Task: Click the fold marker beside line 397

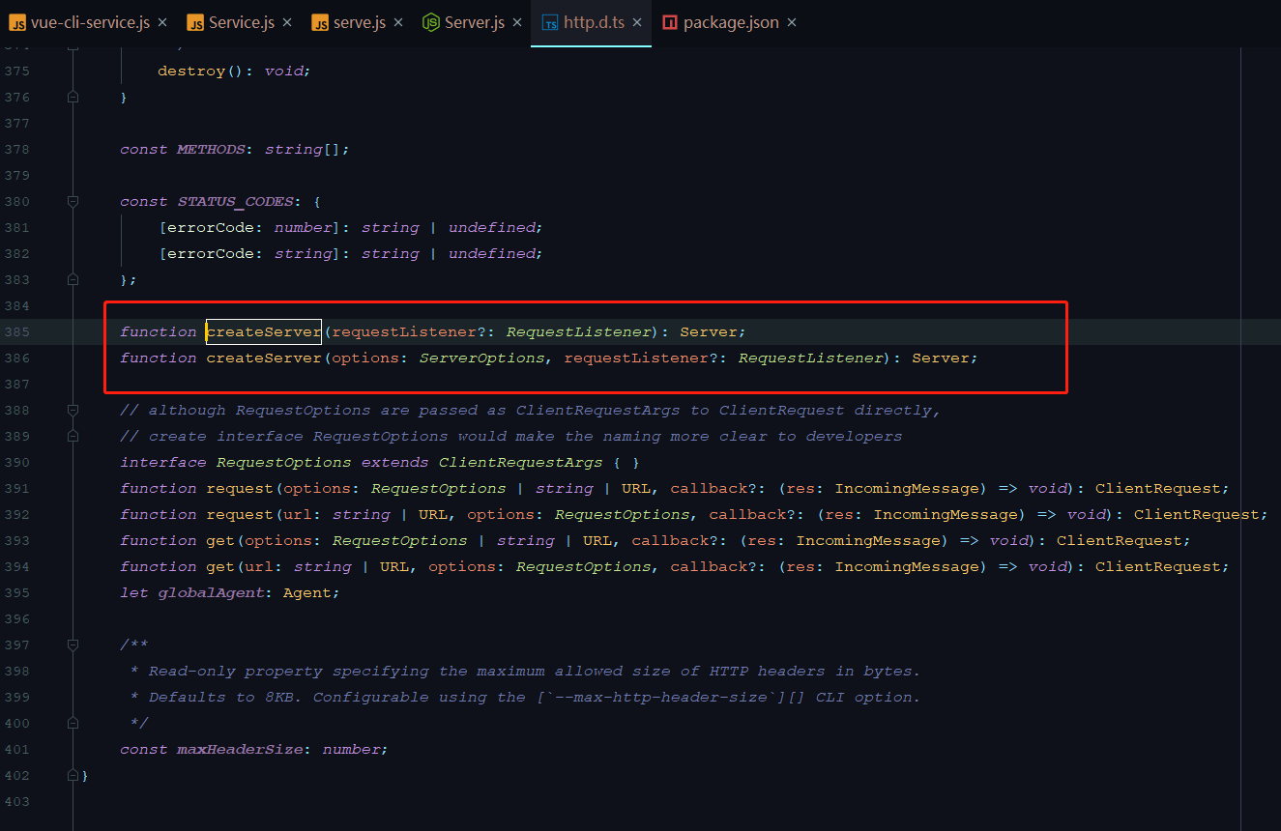Action: point(73,645)
